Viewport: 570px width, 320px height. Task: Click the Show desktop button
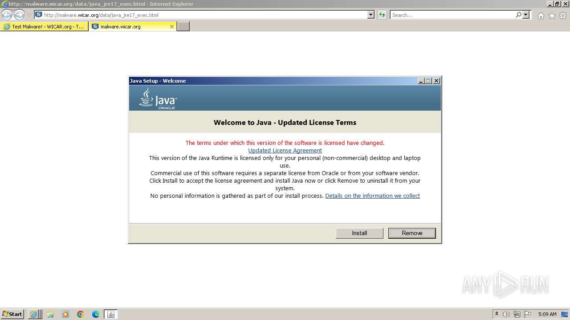(565, 314)
